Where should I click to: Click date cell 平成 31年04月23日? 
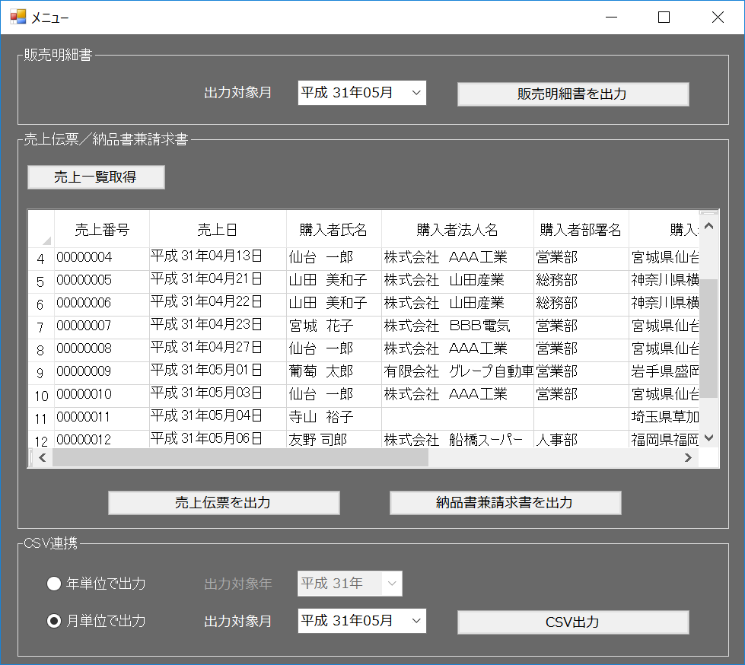click(x=218, y=327)
